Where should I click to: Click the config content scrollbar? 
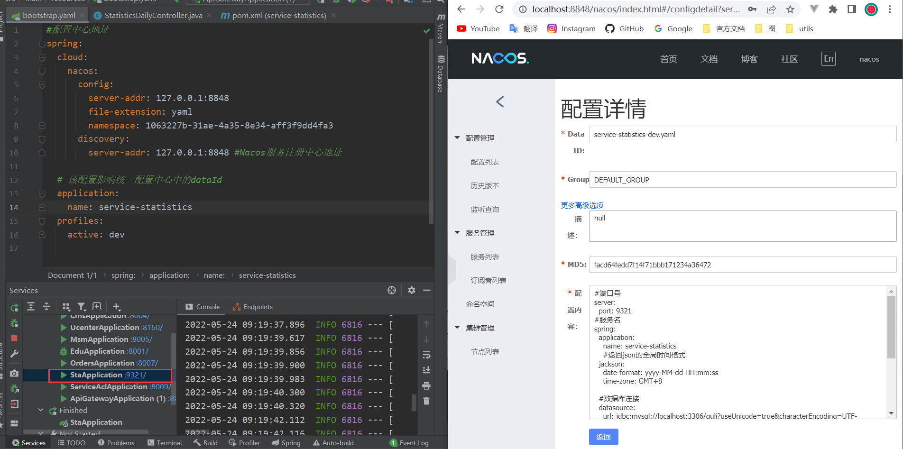click(x=891, y=327)
